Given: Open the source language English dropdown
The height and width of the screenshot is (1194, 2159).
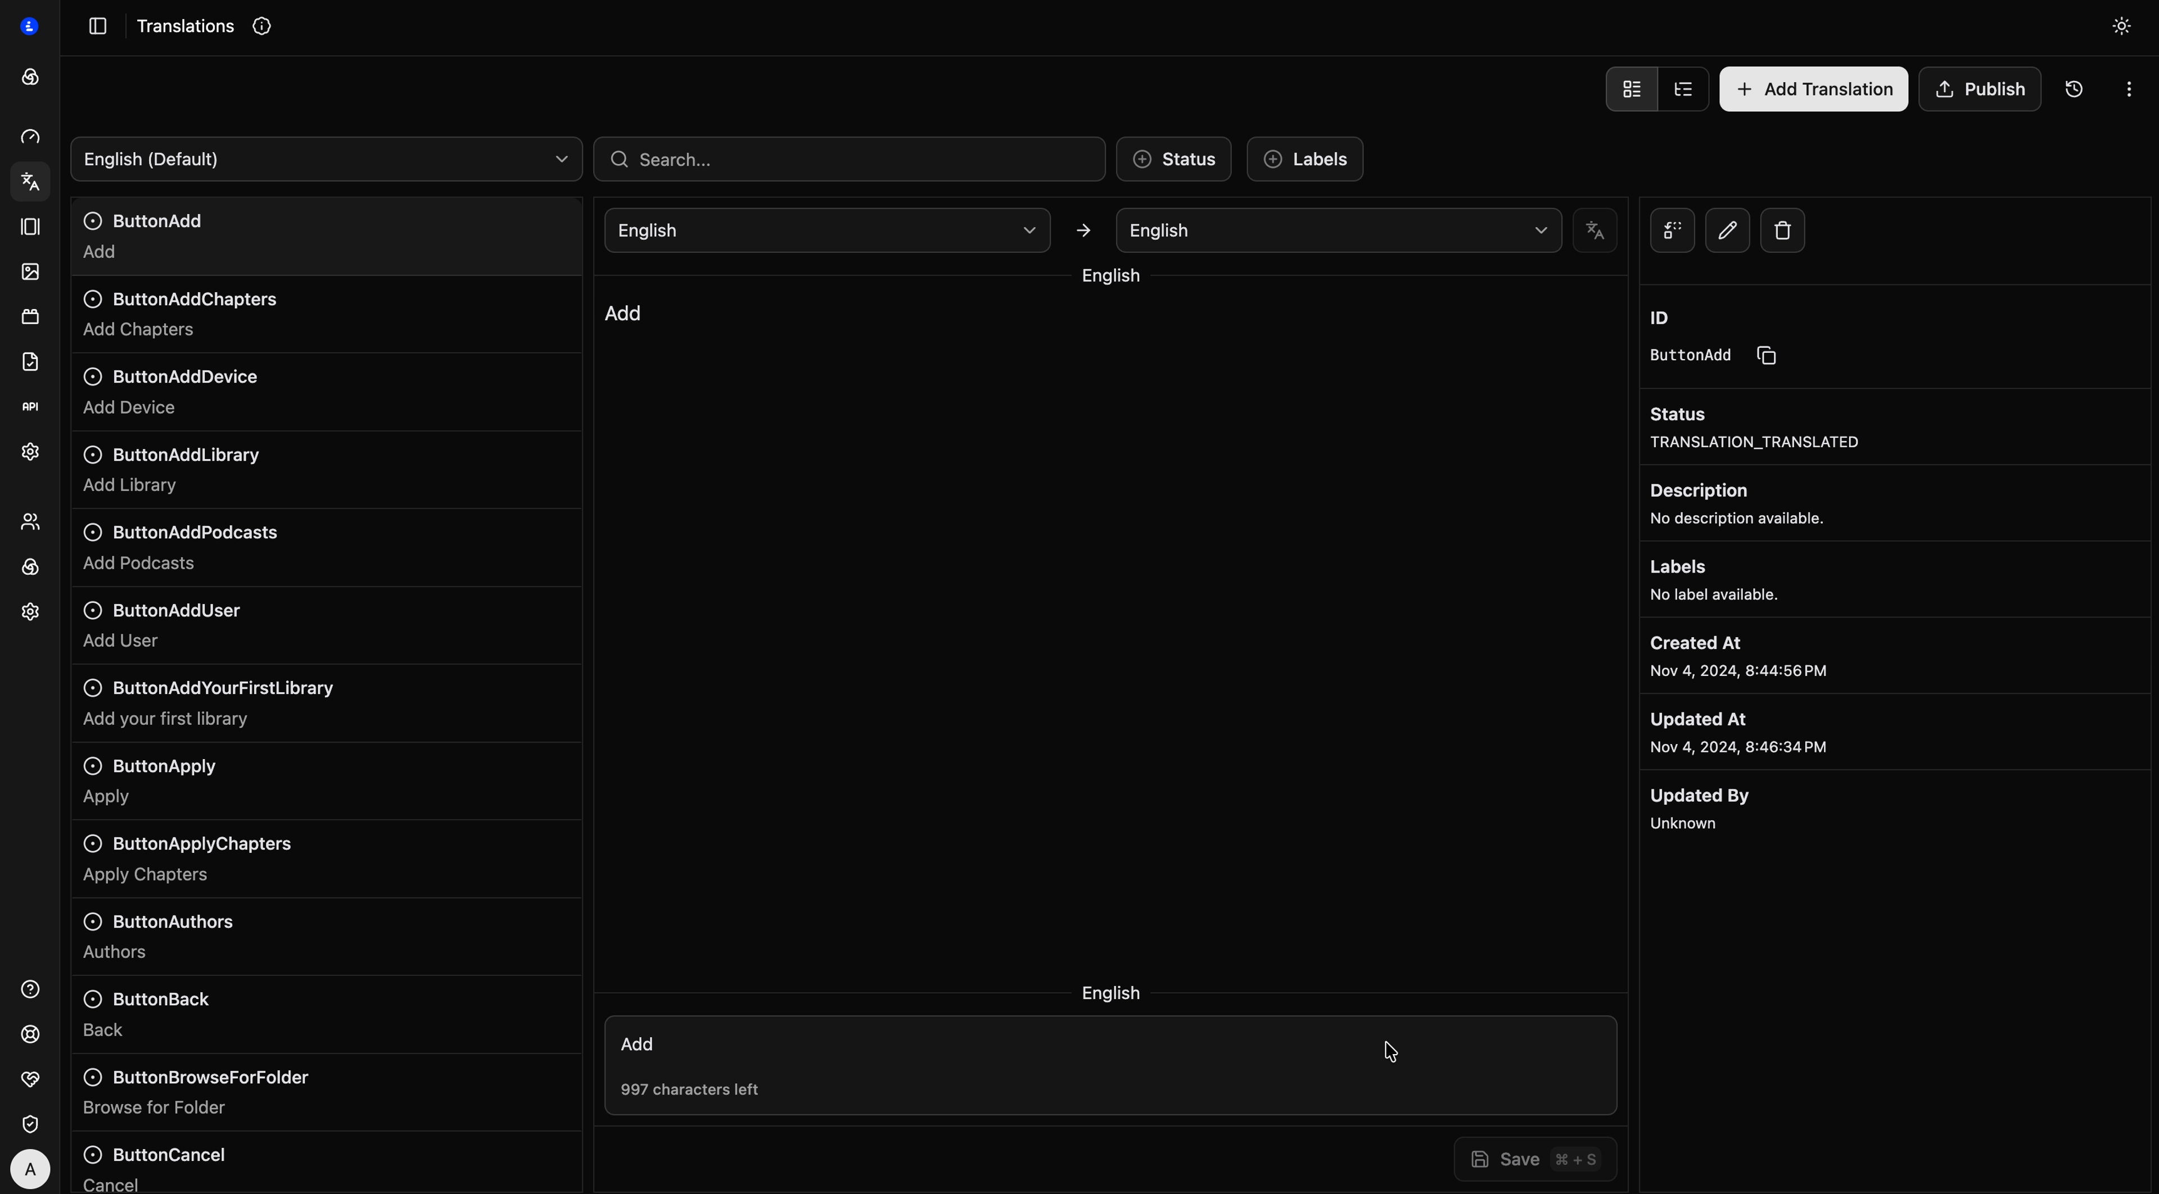Looking at the screenshot, I should coord(827,230).
